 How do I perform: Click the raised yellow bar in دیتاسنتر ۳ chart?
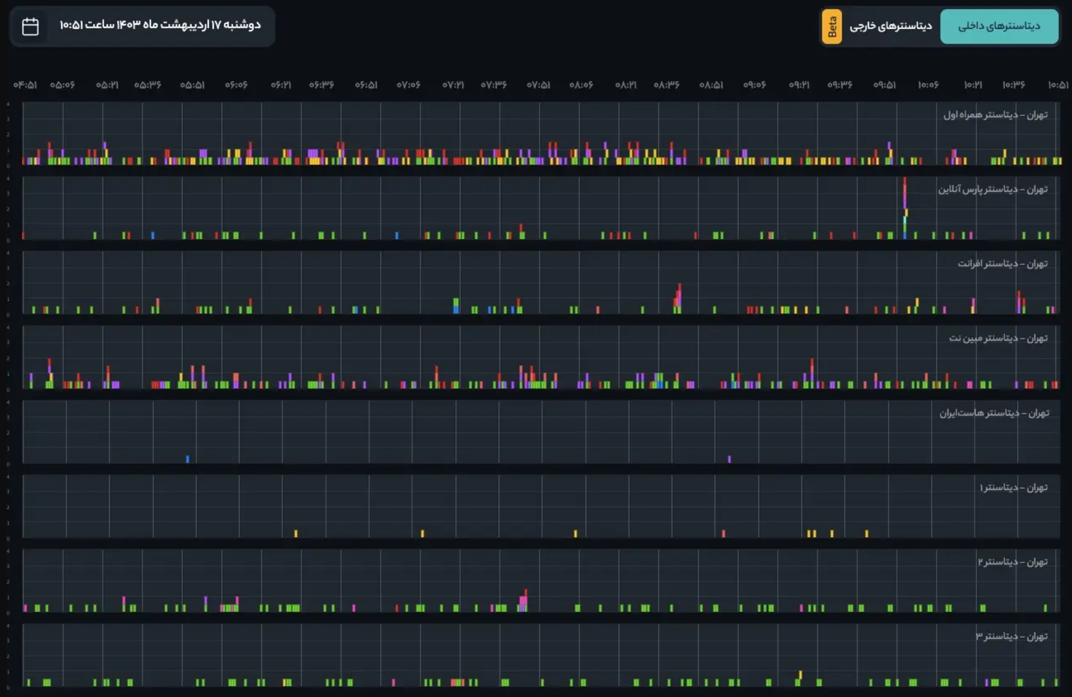[x=800, y=675]
